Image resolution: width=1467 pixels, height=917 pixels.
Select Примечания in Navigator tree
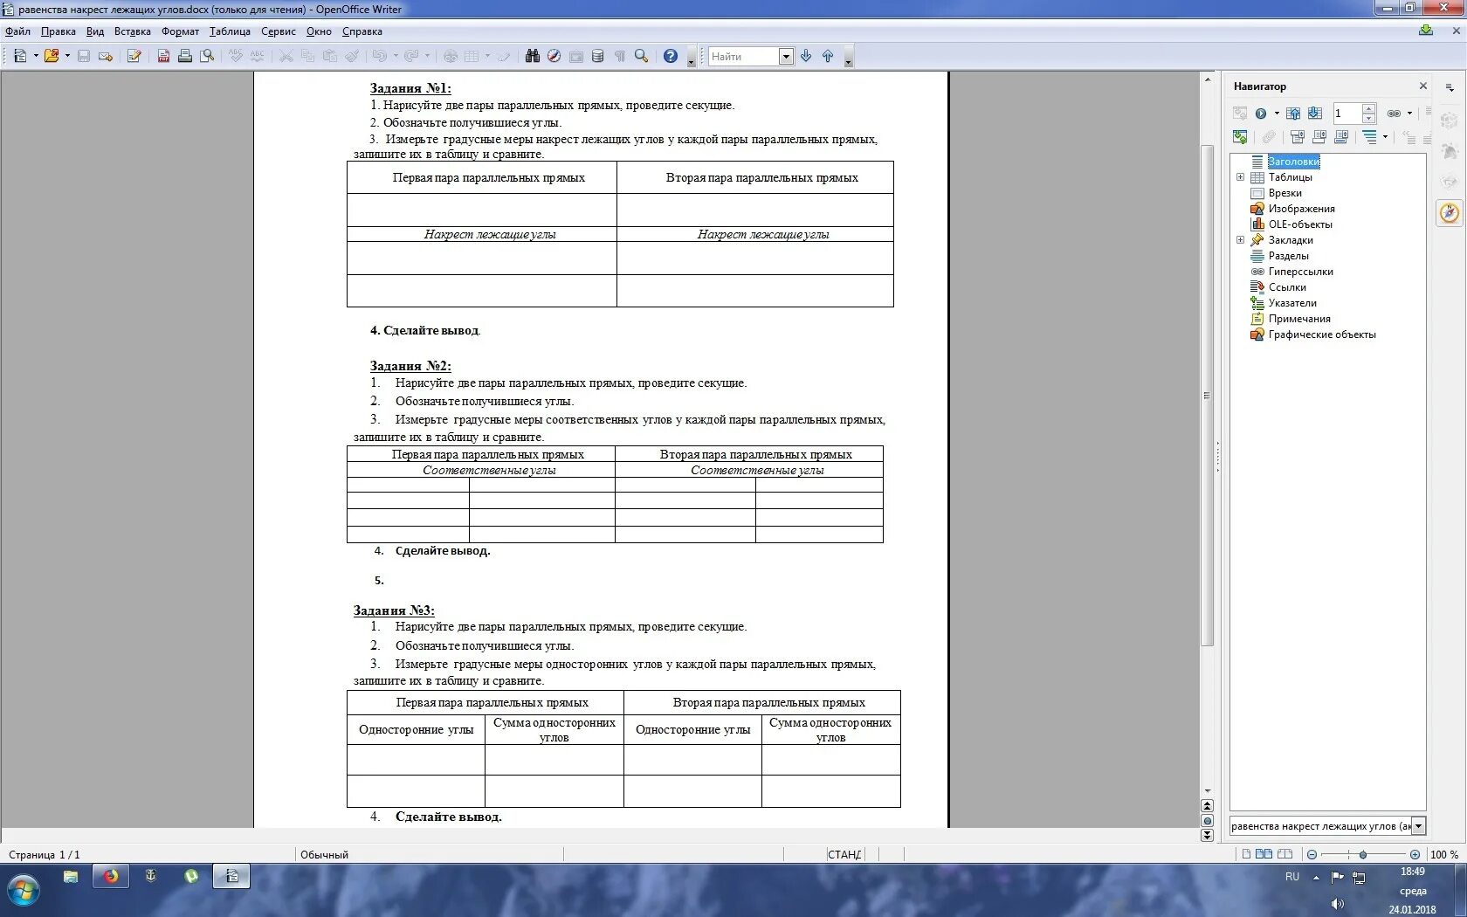[x=1299, y=319]
